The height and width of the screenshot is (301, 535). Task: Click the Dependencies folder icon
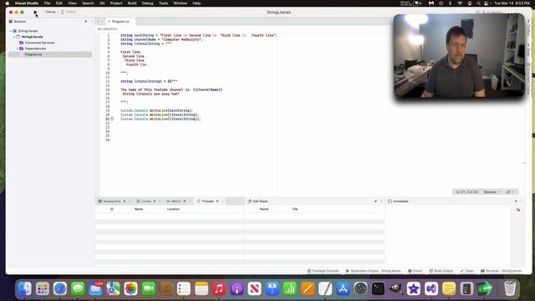tap(22, 48)
